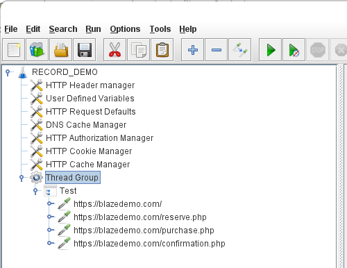Open the Edit menu
347x268 pixels.
(x=33, y=29)
